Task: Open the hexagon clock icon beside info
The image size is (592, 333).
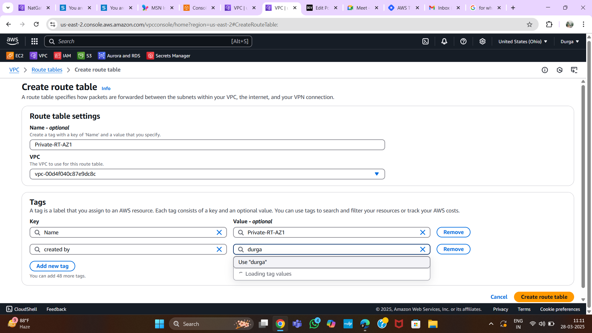Action: (x=560, y=70)
